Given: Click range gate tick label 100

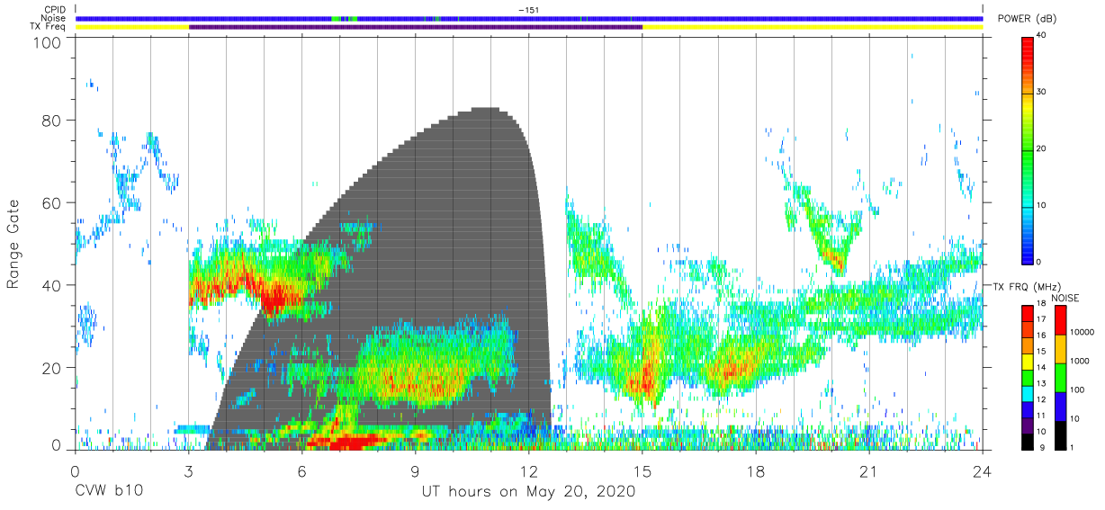Looking at the screenshot, I should tap(48, 42).
